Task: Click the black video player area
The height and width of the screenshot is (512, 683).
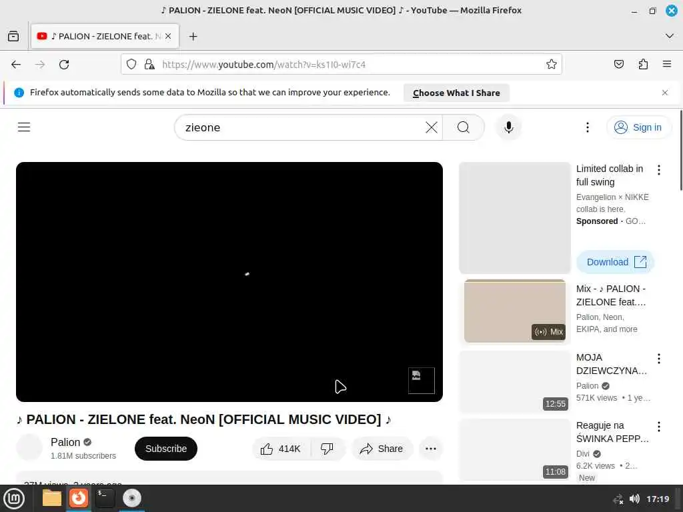Action: 229,282
